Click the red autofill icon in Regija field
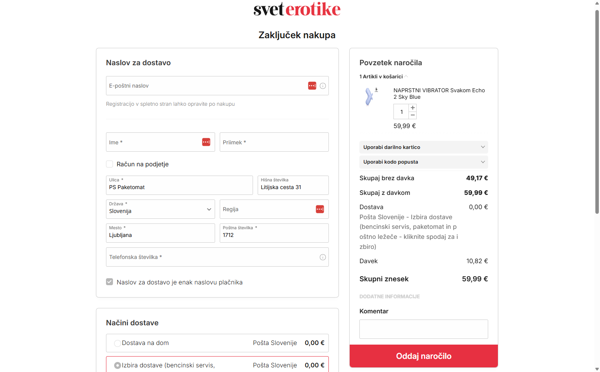The height and width of the screenshot is (372, 600). point(320,209)
